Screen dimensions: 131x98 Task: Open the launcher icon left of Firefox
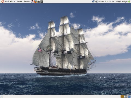click(x=32, y=1)
